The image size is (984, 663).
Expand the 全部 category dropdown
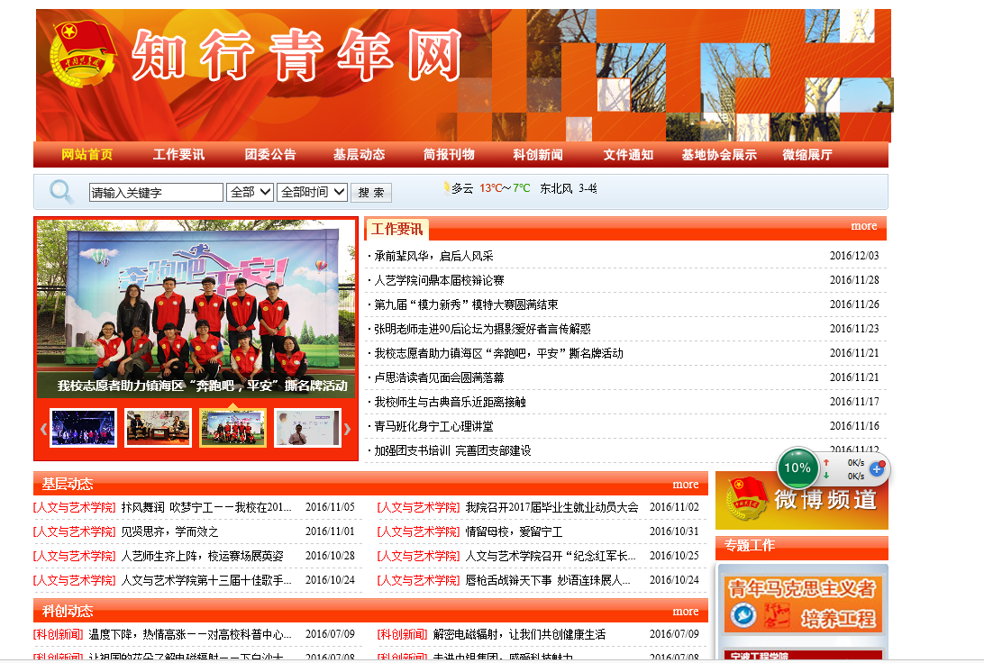(x=251, y=192)
